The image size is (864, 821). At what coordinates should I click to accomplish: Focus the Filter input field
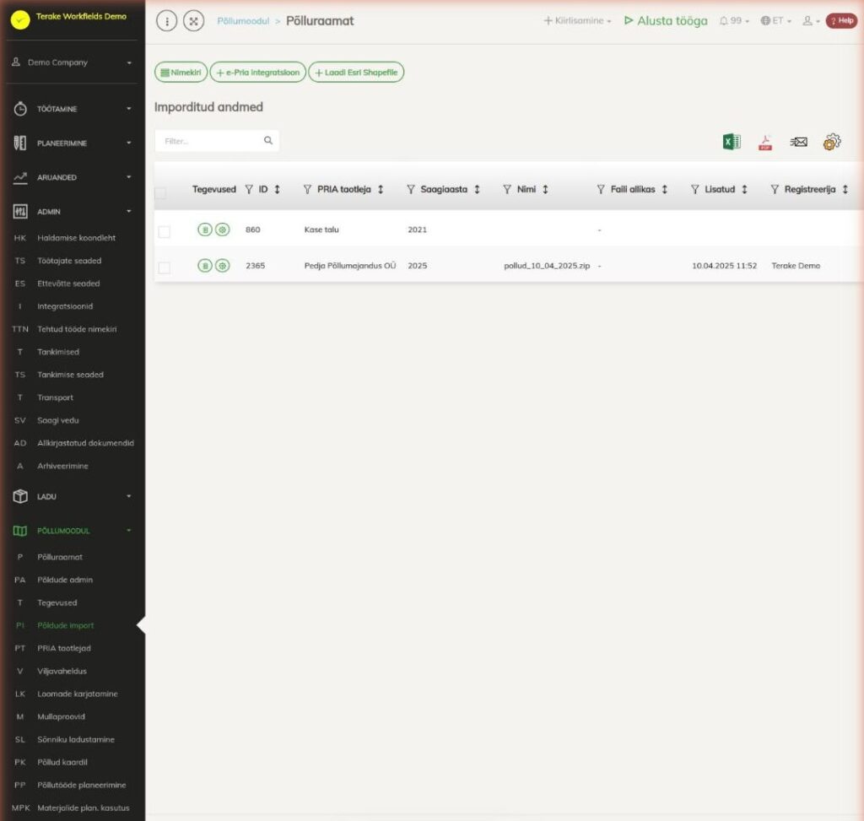pyautogui.click(x=217, y=141)
